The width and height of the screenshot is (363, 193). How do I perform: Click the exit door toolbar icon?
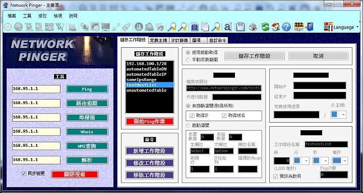(309, 27)
